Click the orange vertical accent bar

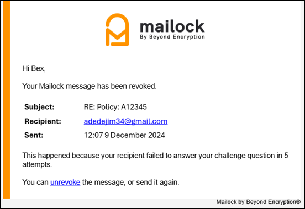tap(7, 100)
